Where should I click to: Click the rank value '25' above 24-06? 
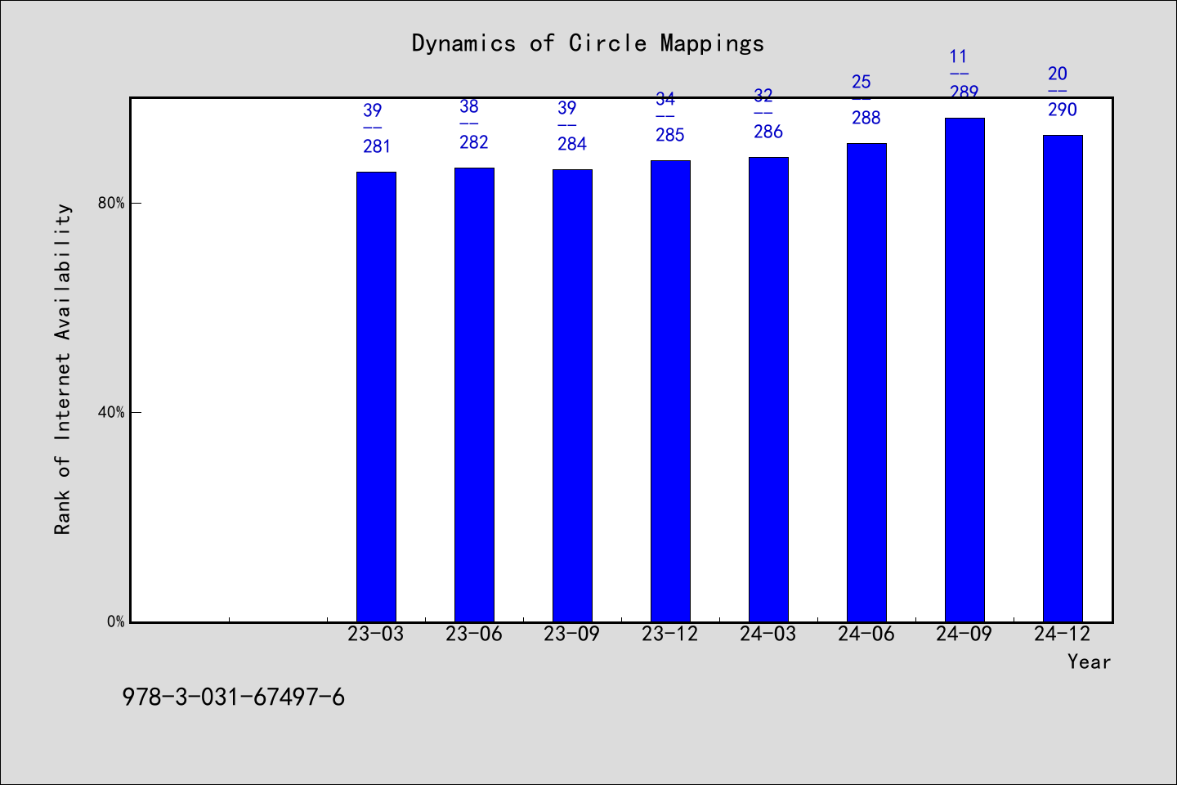(861, 83)
